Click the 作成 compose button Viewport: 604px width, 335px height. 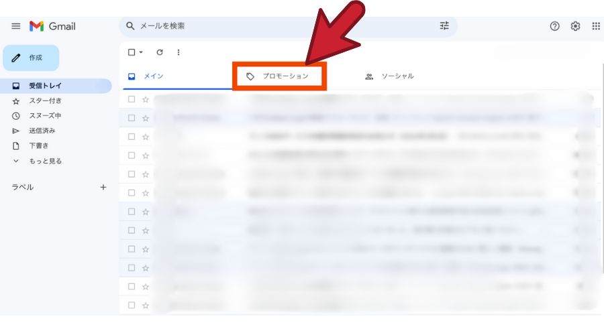tap(31, 58)
